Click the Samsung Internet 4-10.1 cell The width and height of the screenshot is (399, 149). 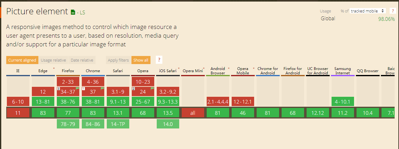[342, 101]
